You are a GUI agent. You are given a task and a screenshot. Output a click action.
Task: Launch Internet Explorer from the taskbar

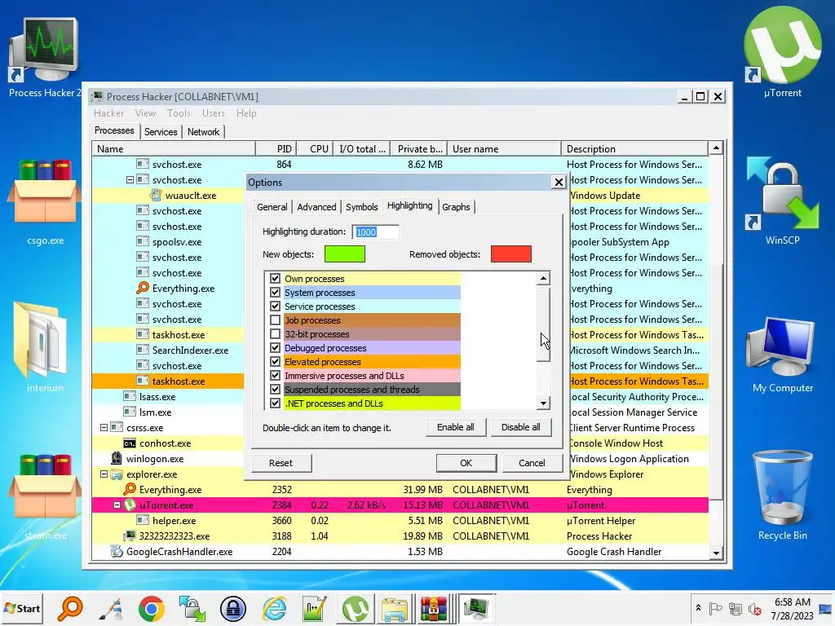coord(274,608)
